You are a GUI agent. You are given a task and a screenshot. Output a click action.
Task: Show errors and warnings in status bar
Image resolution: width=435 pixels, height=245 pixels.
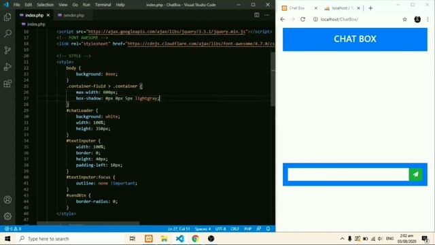click(x=13, y=229)
